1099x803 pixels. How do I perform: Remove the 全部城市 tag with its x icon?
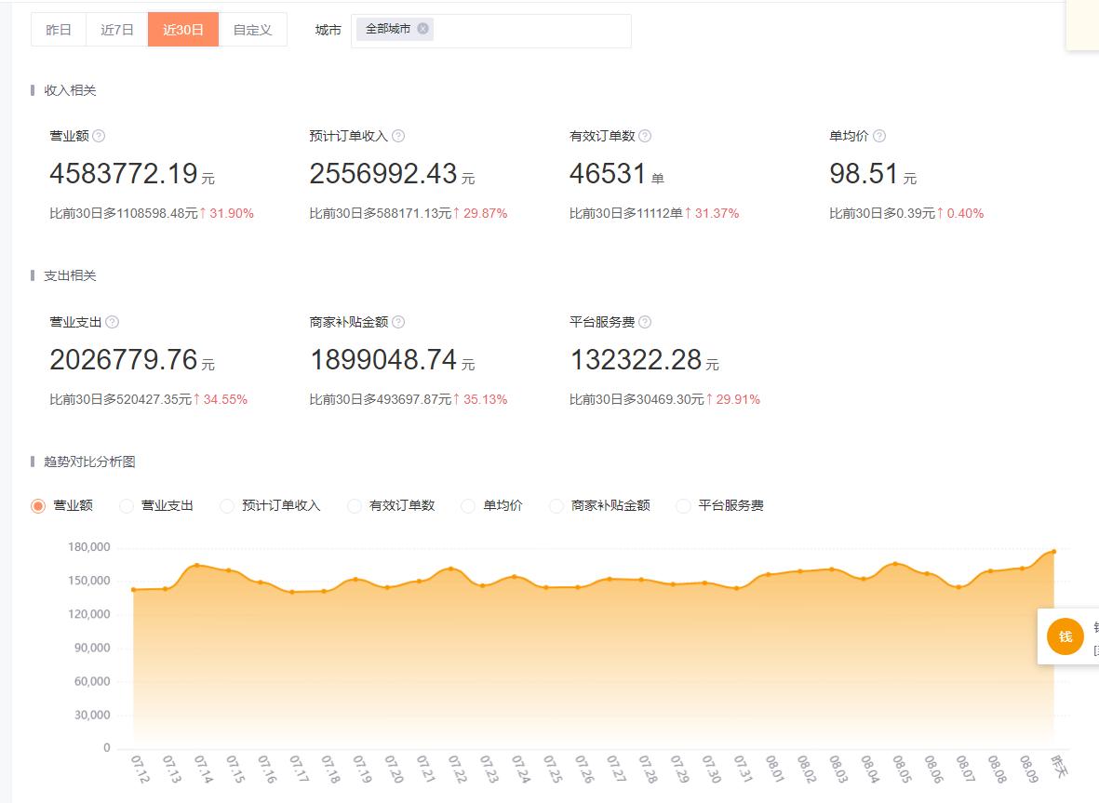tap(423, 29)
